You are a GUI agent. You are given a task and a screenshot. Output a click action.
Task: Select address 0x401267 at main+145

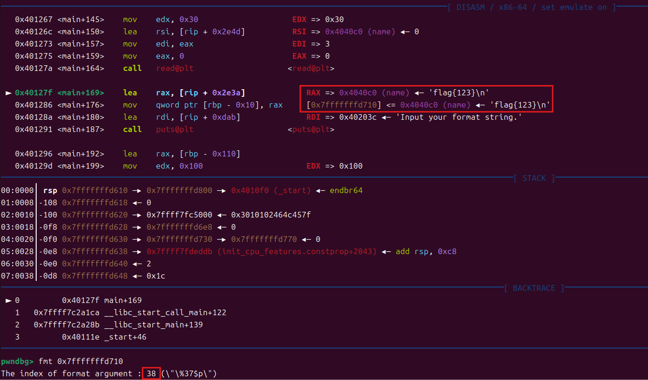click(x=34, y=20)
